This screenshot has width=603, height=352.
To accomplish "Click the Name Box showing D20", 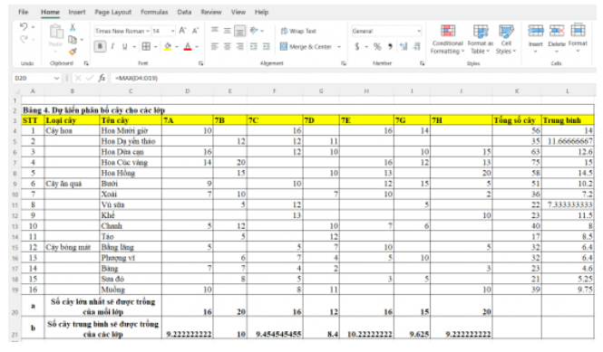I will [33, 78].
